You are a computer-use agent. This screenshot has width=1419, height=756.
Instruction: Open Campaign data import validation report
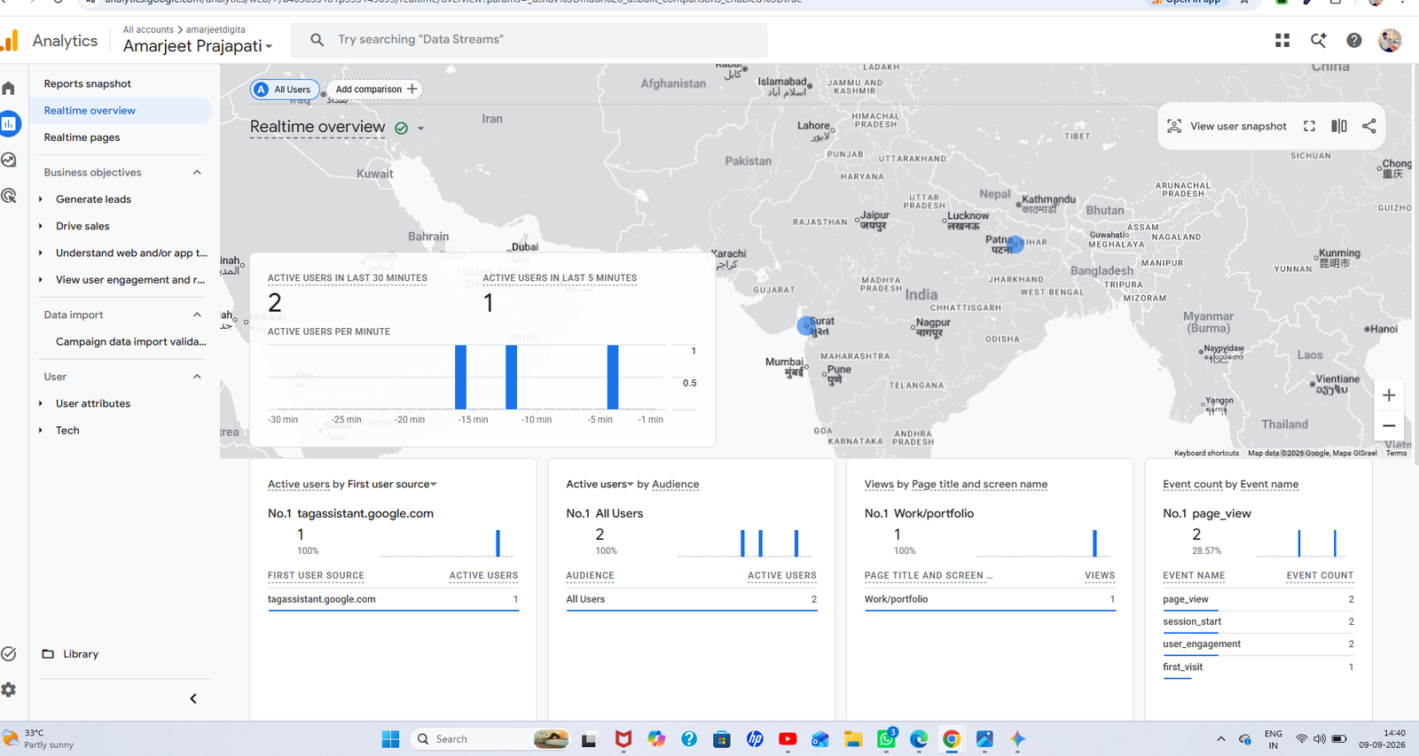[x=131, y=341]
